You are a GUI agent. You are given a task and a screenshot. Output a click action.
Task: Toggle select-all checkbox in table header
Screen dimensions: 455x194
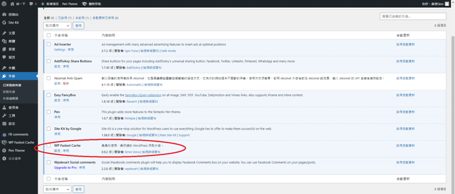tap(49, 35)
